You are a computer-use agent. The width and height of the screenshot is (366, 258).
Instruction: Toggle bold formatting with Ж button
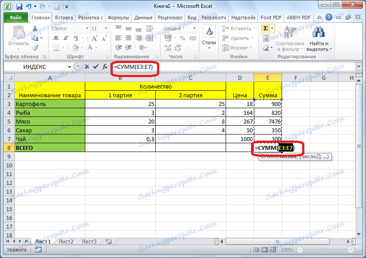click(x=55, y=38)
